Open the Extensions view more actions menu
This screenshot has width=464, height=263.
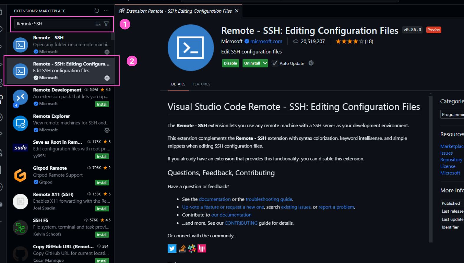[x=106, y=11]
